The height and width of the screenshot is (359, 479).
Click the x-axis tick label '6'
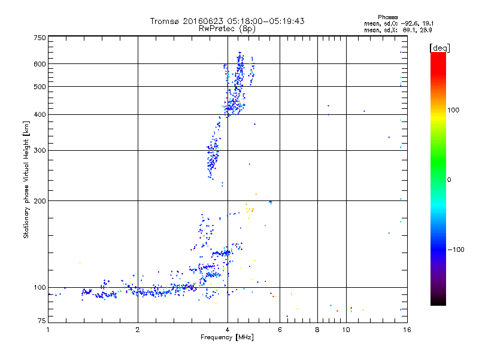pos(280,330)
